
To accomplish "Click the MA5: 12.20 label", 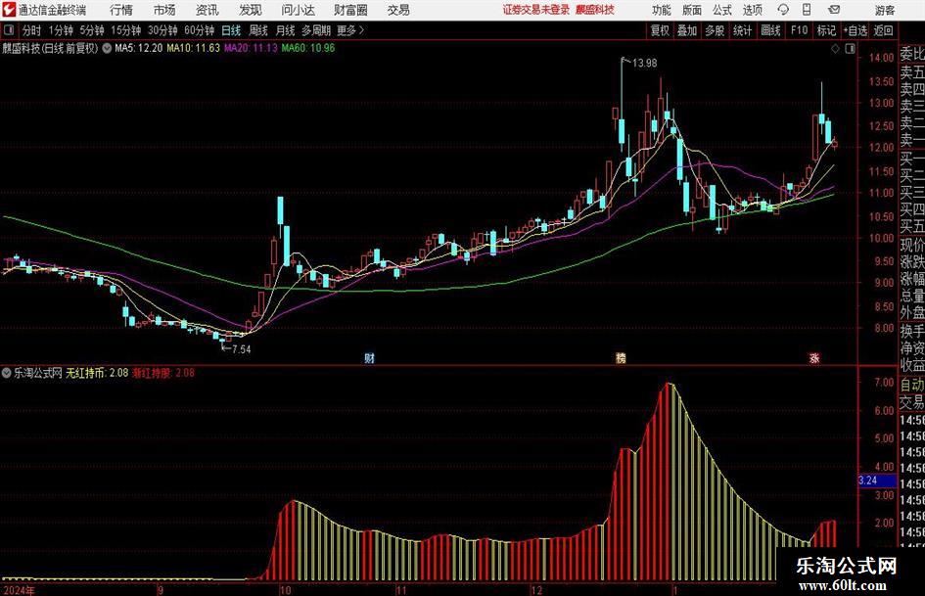I will click(x=139, y=48).
